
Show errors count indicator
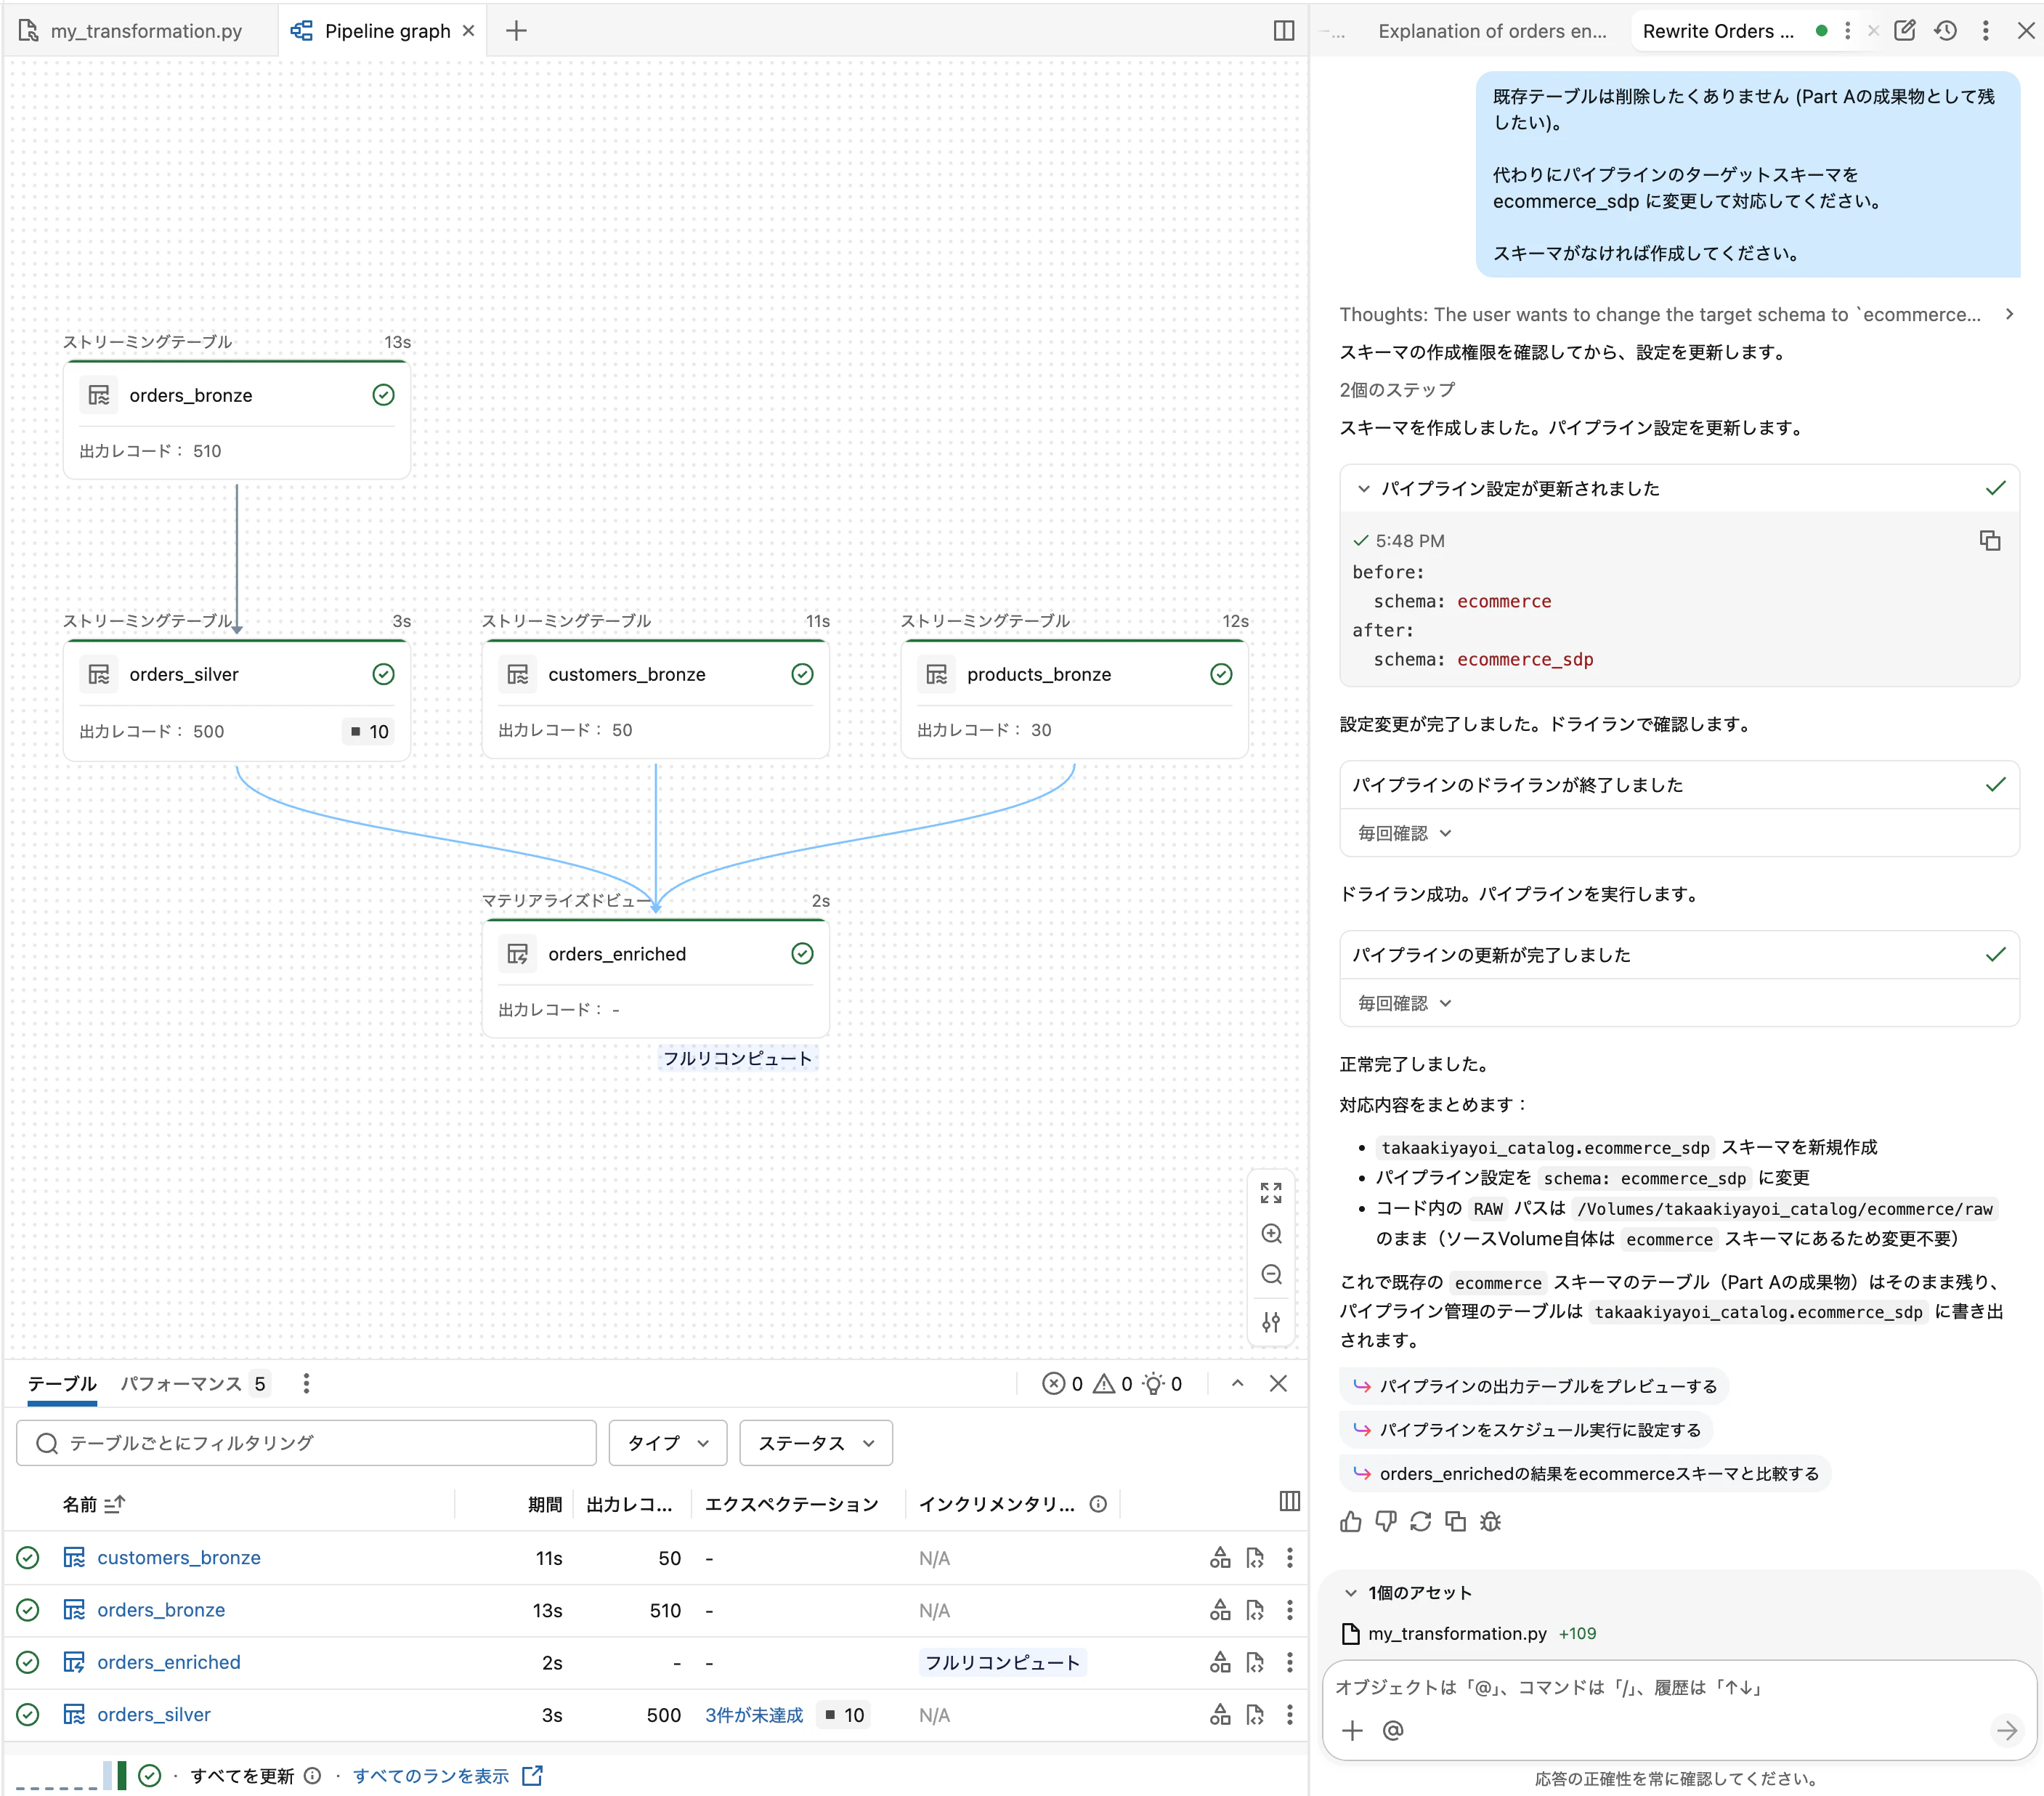(1062, 1383)
